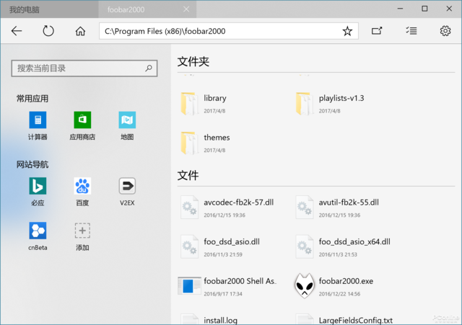Click the avcodec-fb2k-57.dll file name
The image size is (462, 325).
(239, 202)
